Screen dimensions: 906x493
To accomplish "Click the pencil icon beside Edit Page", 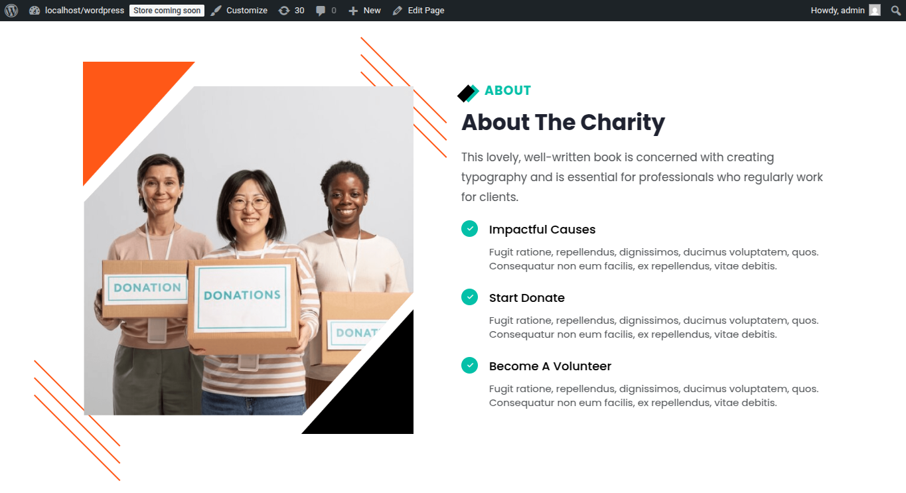I will (x=398, y=11).
